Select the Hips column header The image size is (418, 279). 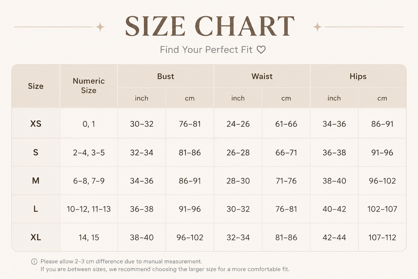[x=358, y=76]
